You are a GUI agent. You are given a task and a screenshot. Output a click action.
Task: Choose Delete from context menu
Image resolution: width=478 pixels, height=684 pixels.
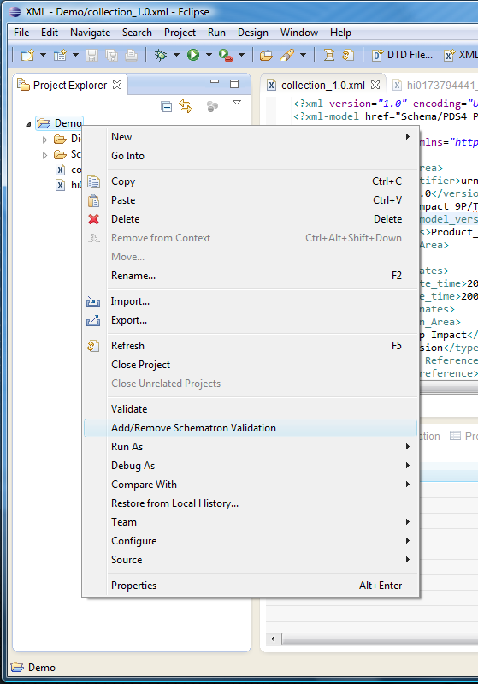click(x=251, y=219)
